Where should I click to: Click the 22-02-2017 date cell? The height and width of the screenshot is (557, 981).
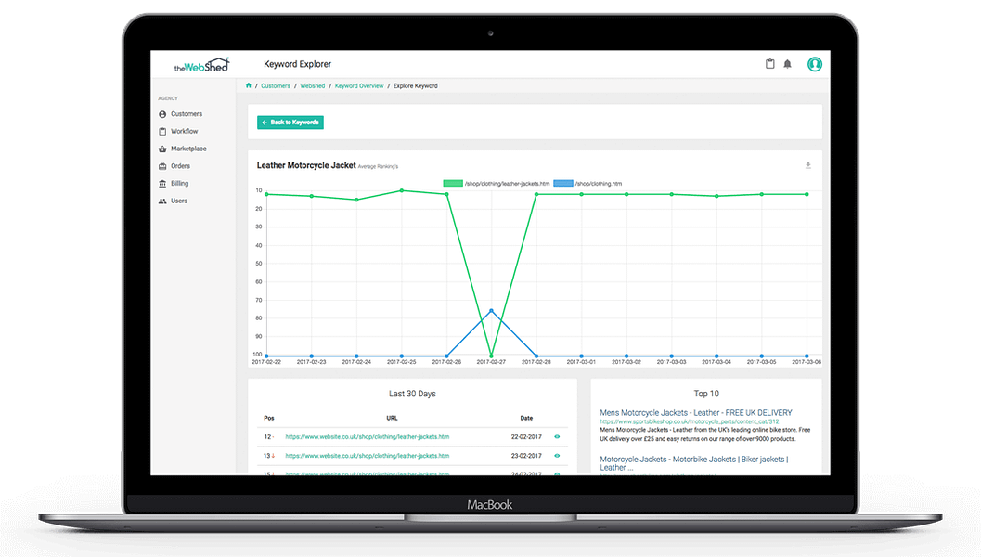click(x=526, y=437)
